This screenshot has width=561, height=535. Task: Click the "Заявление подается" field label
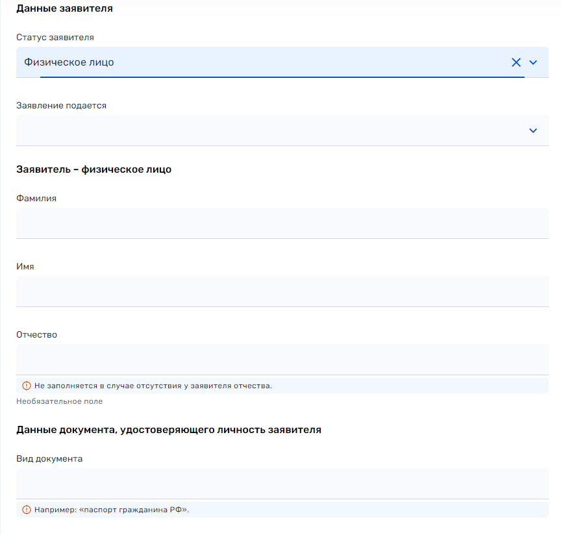[61, 105]
